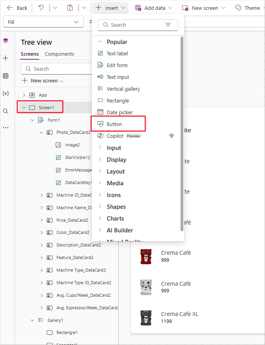Collapse the Popular category
The image size is (265, 345).
100,42
